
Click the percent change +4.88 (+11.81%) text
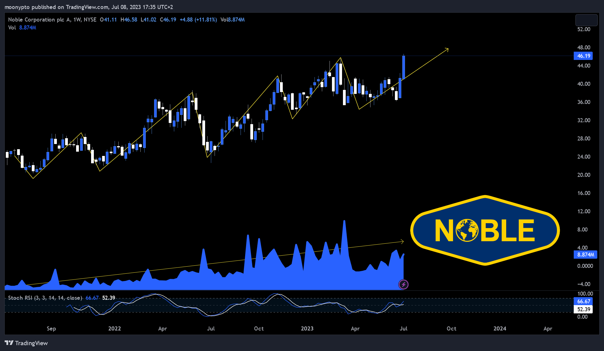pyautogui.click(x=198, y=20)
